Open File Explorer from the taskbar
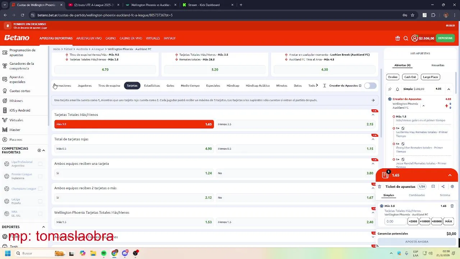460x259 pixels. (93, 253)
